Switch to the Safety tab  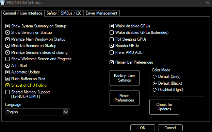(52, 13)
